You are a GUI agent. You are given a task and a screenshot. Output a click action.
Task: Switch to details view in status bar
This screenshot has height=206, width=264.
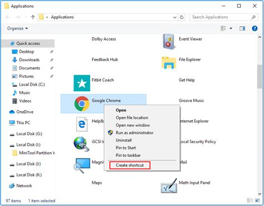pos(250,200)
